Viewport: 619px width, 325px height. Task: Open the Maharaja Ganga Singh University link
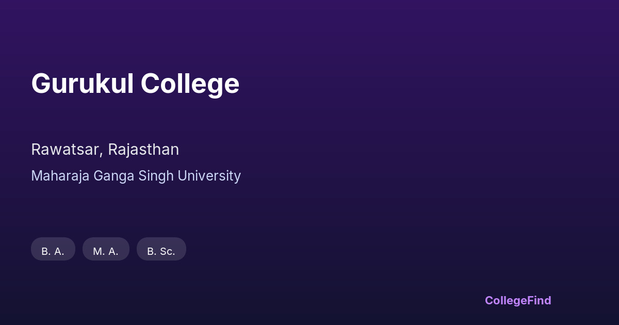coord(136,176)
